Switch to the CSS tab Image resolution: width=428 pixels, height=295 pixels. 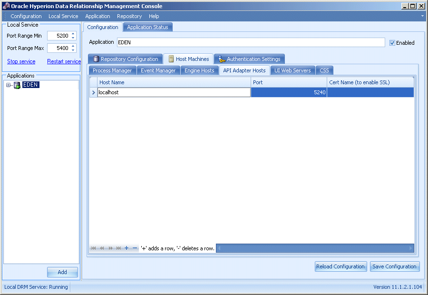[x=324, y=70]
